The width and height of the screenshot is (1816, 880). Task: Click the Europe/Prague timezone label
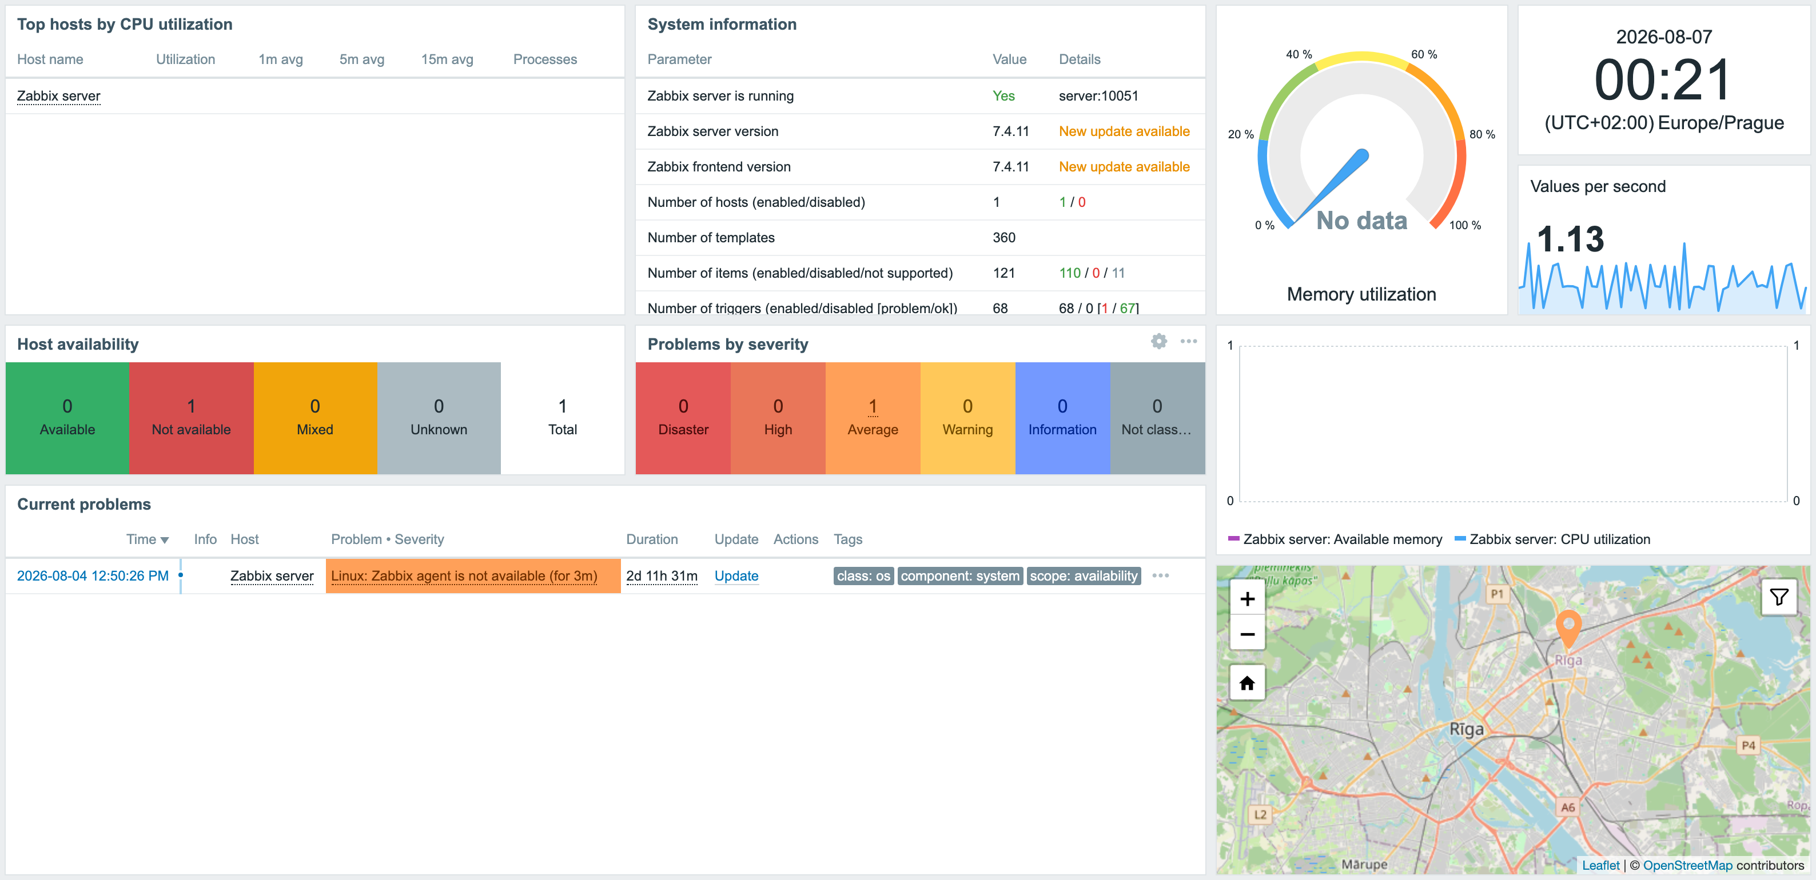click(x=1720, y=123)
